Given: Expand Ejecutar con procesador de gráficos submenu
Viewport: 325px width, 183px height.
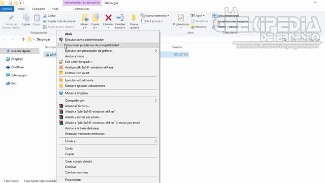Looking at the screenshot, I should (108, 51).
